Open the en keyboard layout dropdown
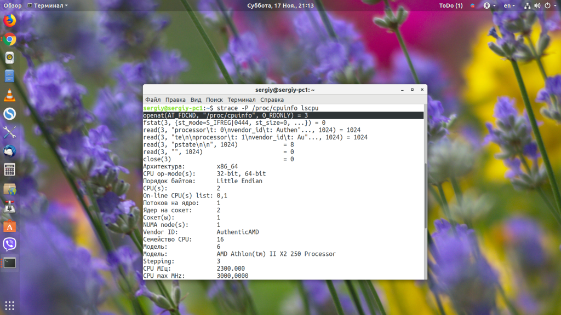The width and height of the screenshot is (561, 315). [509, 5]
